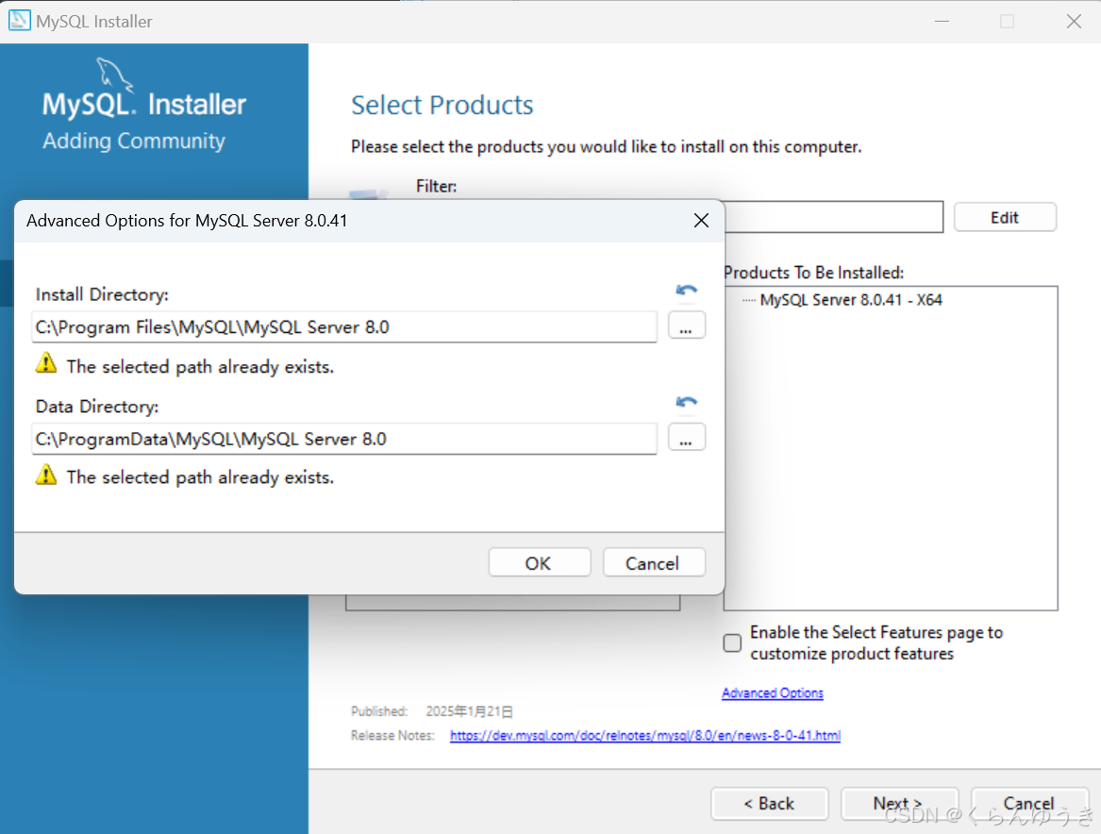
Task: Enable the Select Features page checkbox
Action: (x=732, y=642)
